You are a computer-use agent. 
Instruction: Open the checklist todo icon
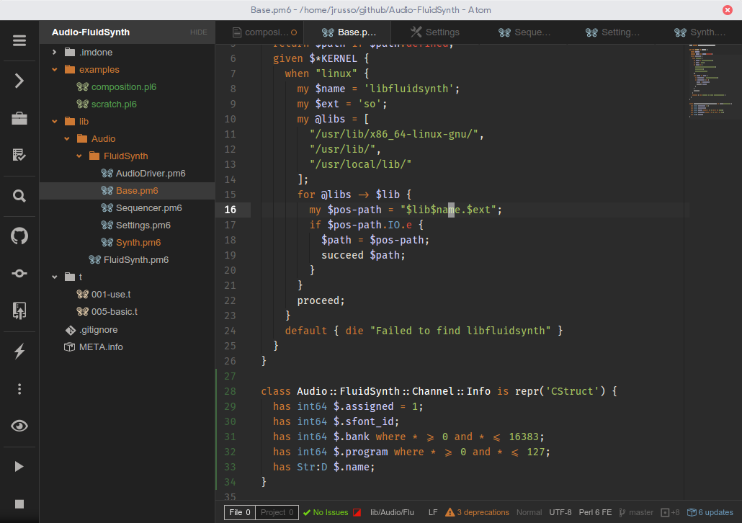pyautogui.click(x=19, y=155)
